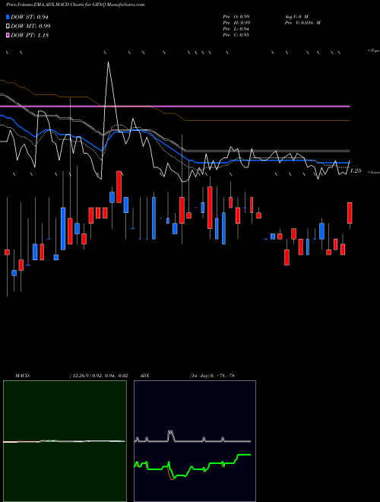Click the 'Pre O: 0.99' open value

[236, 16]
